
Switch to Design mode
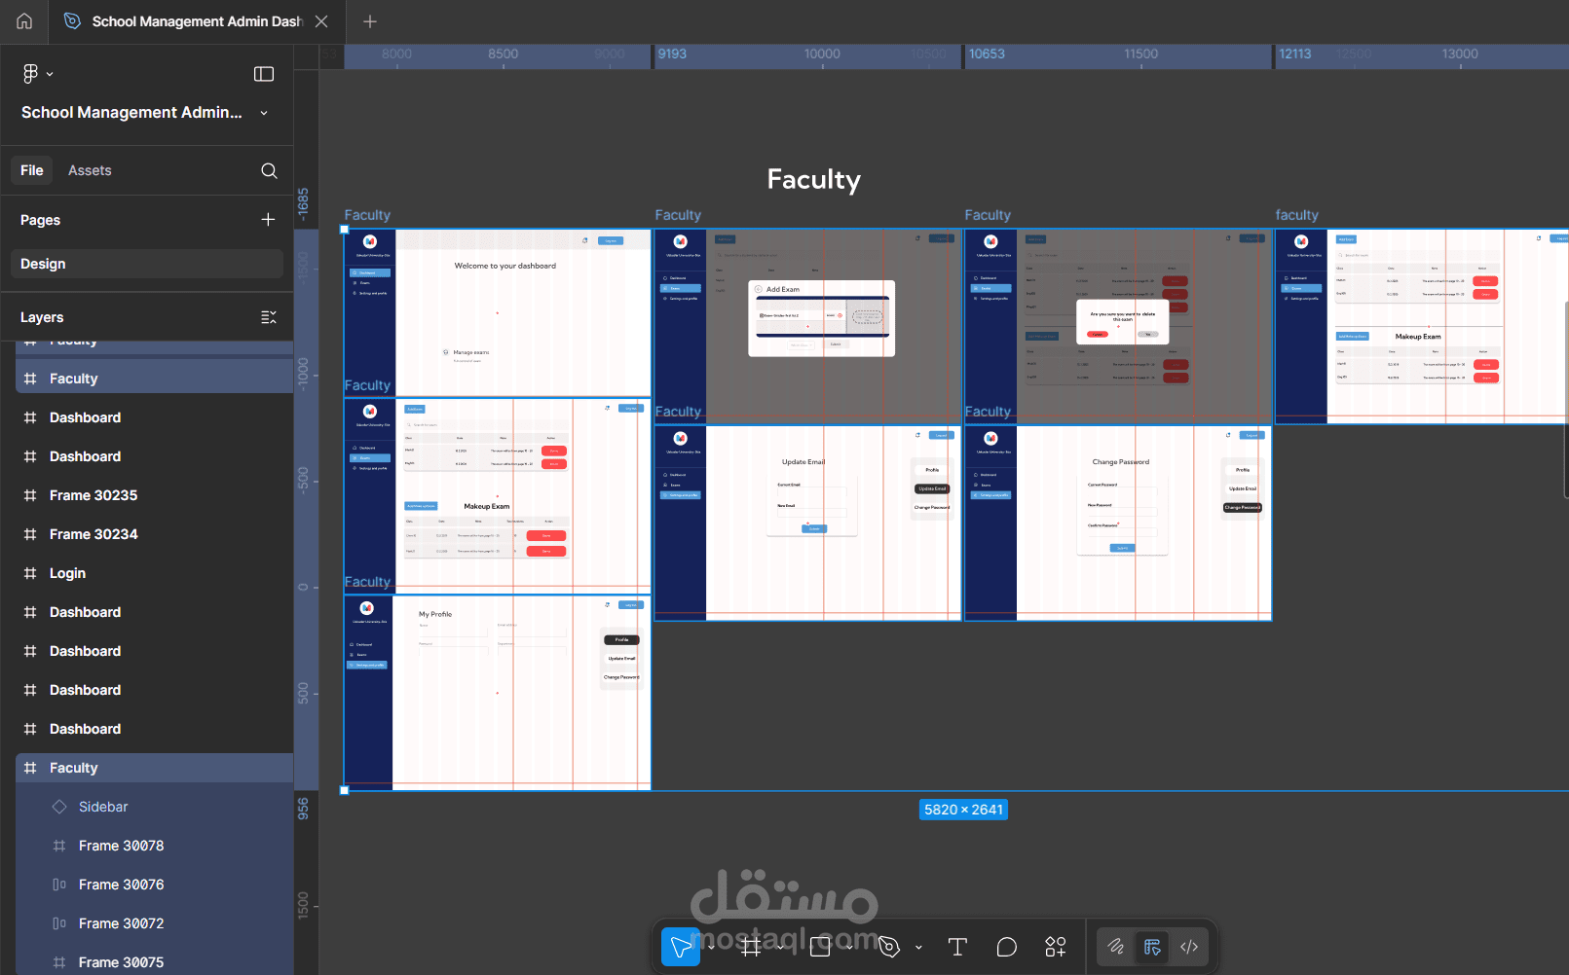point(1152,947)
